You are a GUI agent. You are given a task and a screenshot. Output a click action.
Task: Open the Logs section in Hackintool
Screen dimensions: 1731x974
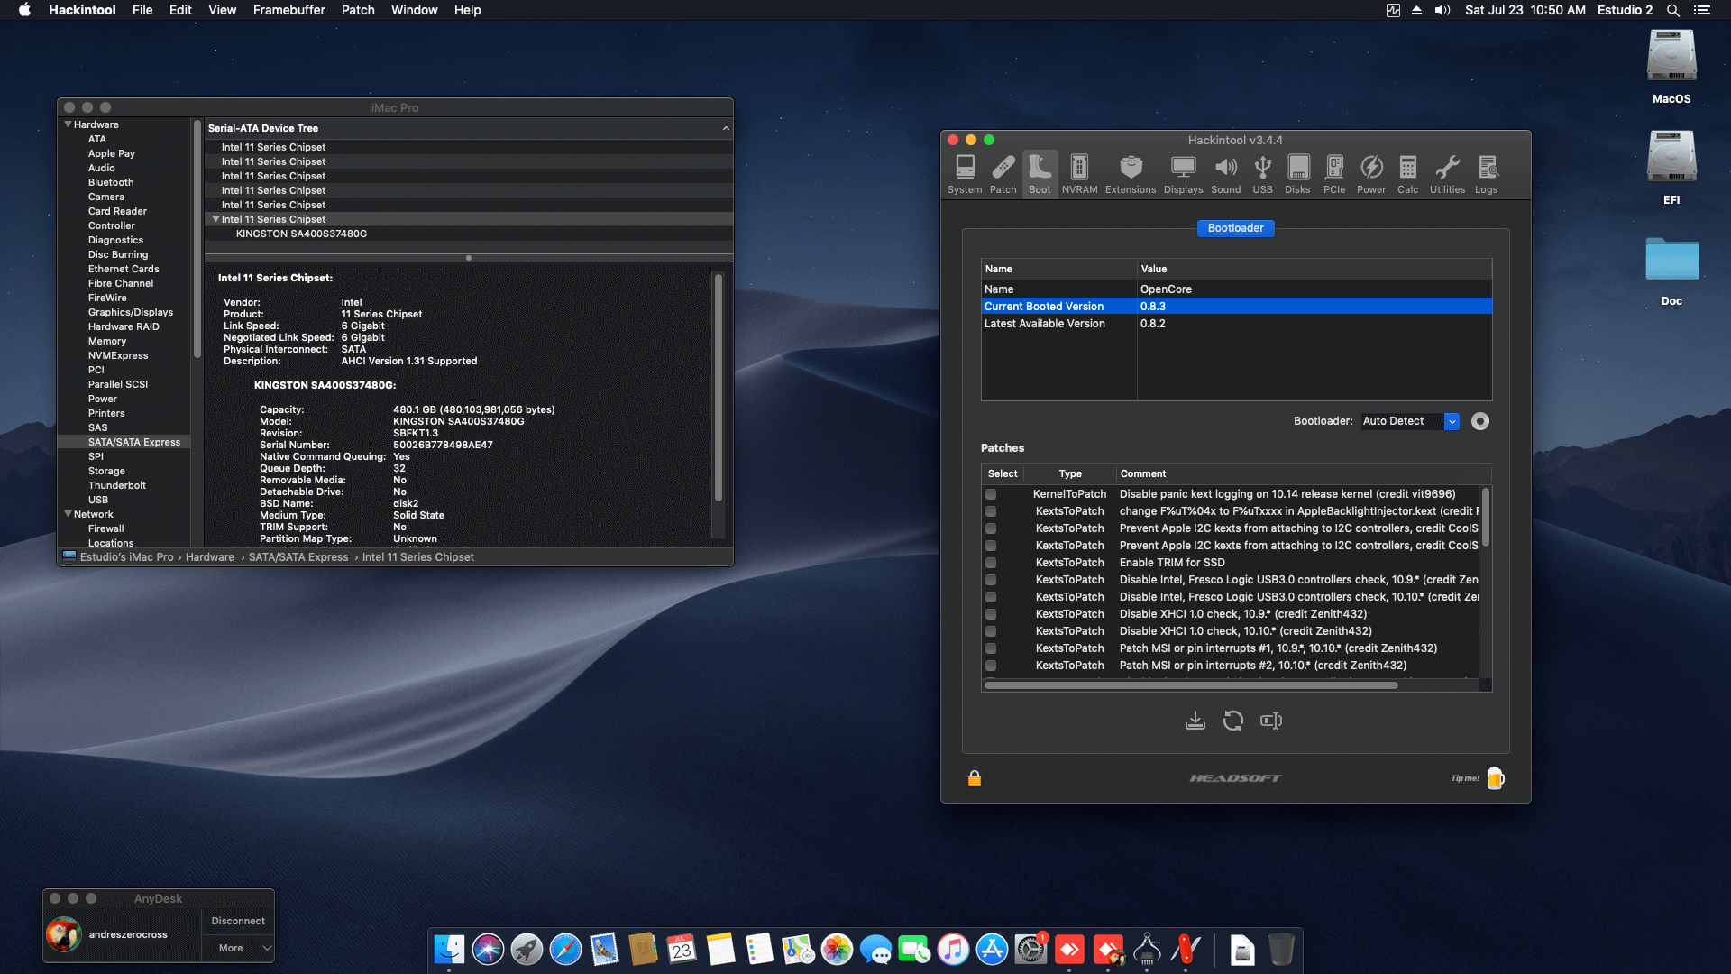click(x=1486, y=174)
